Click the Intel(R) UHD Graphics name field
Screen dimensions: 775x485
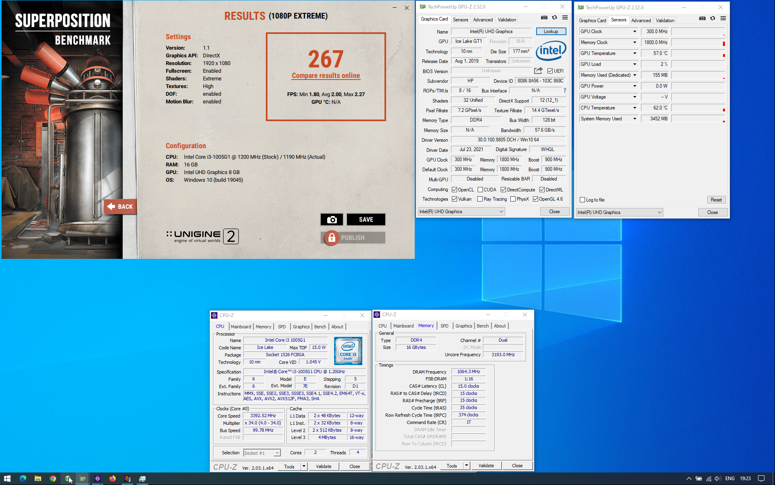point(491,31)
